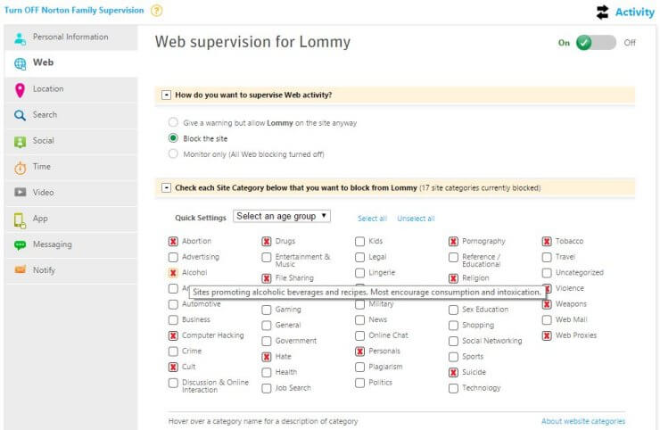
Task: Open About website categories link
Action: [x=582, y=421]
